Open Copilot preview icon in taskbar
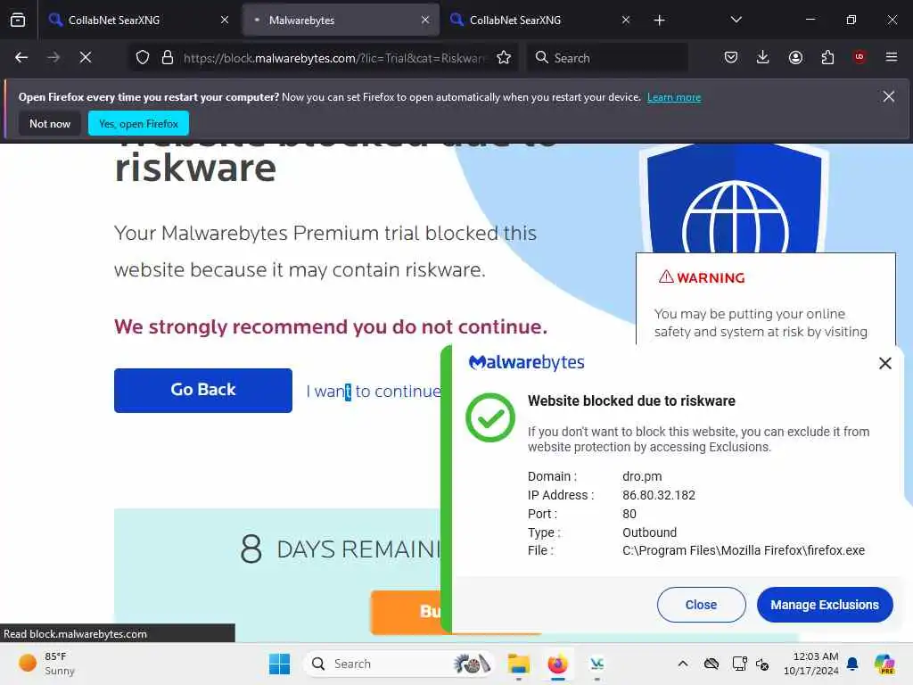The image size is (913, 685). pos(884,664)
